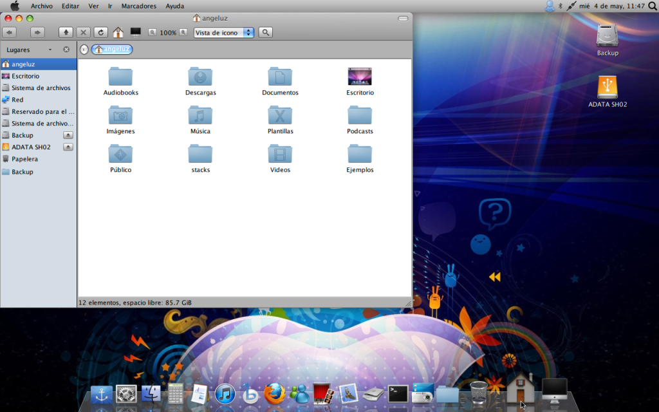Screen dimensions: 659x412
Task: Select the Plantillas folder
Action: [280, 120]
